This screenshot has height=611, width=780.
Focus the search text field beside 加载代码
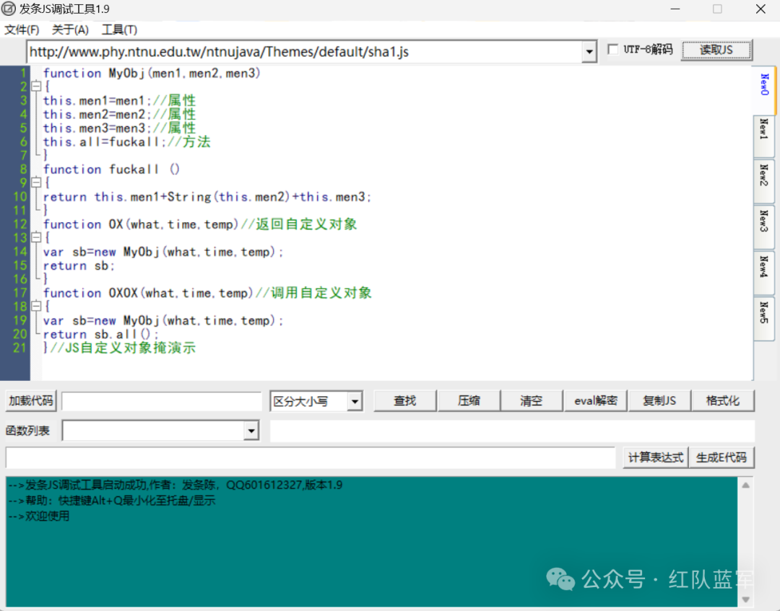[x=161, y=402]
